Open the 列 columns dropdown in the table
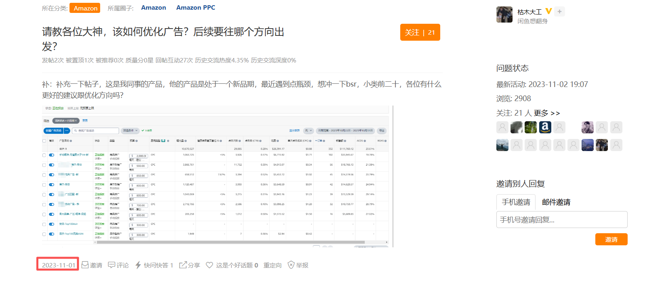The image size is (666, 286). [x=309, y=131]
